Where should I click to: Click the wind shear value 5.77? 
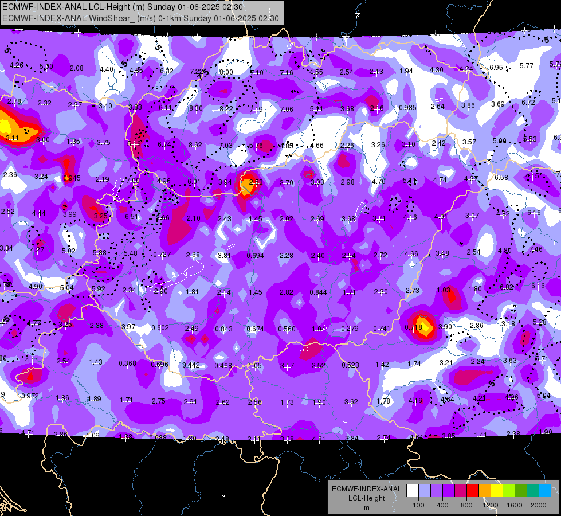[527, 65]
